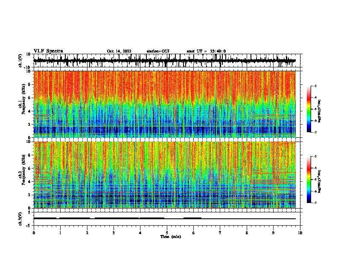The image size is (338, 261).
Task: Click the "station=OUI" header text
Action: (x=158, y=51)
